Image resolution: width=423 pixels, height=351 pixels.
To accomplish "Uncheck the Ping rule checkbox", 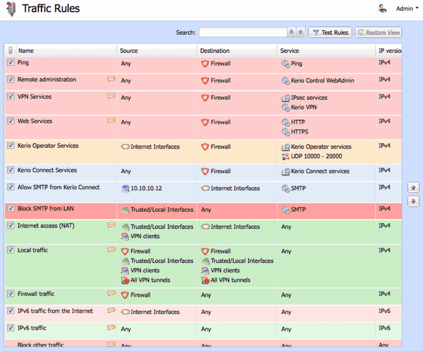I will coord(11,62).
